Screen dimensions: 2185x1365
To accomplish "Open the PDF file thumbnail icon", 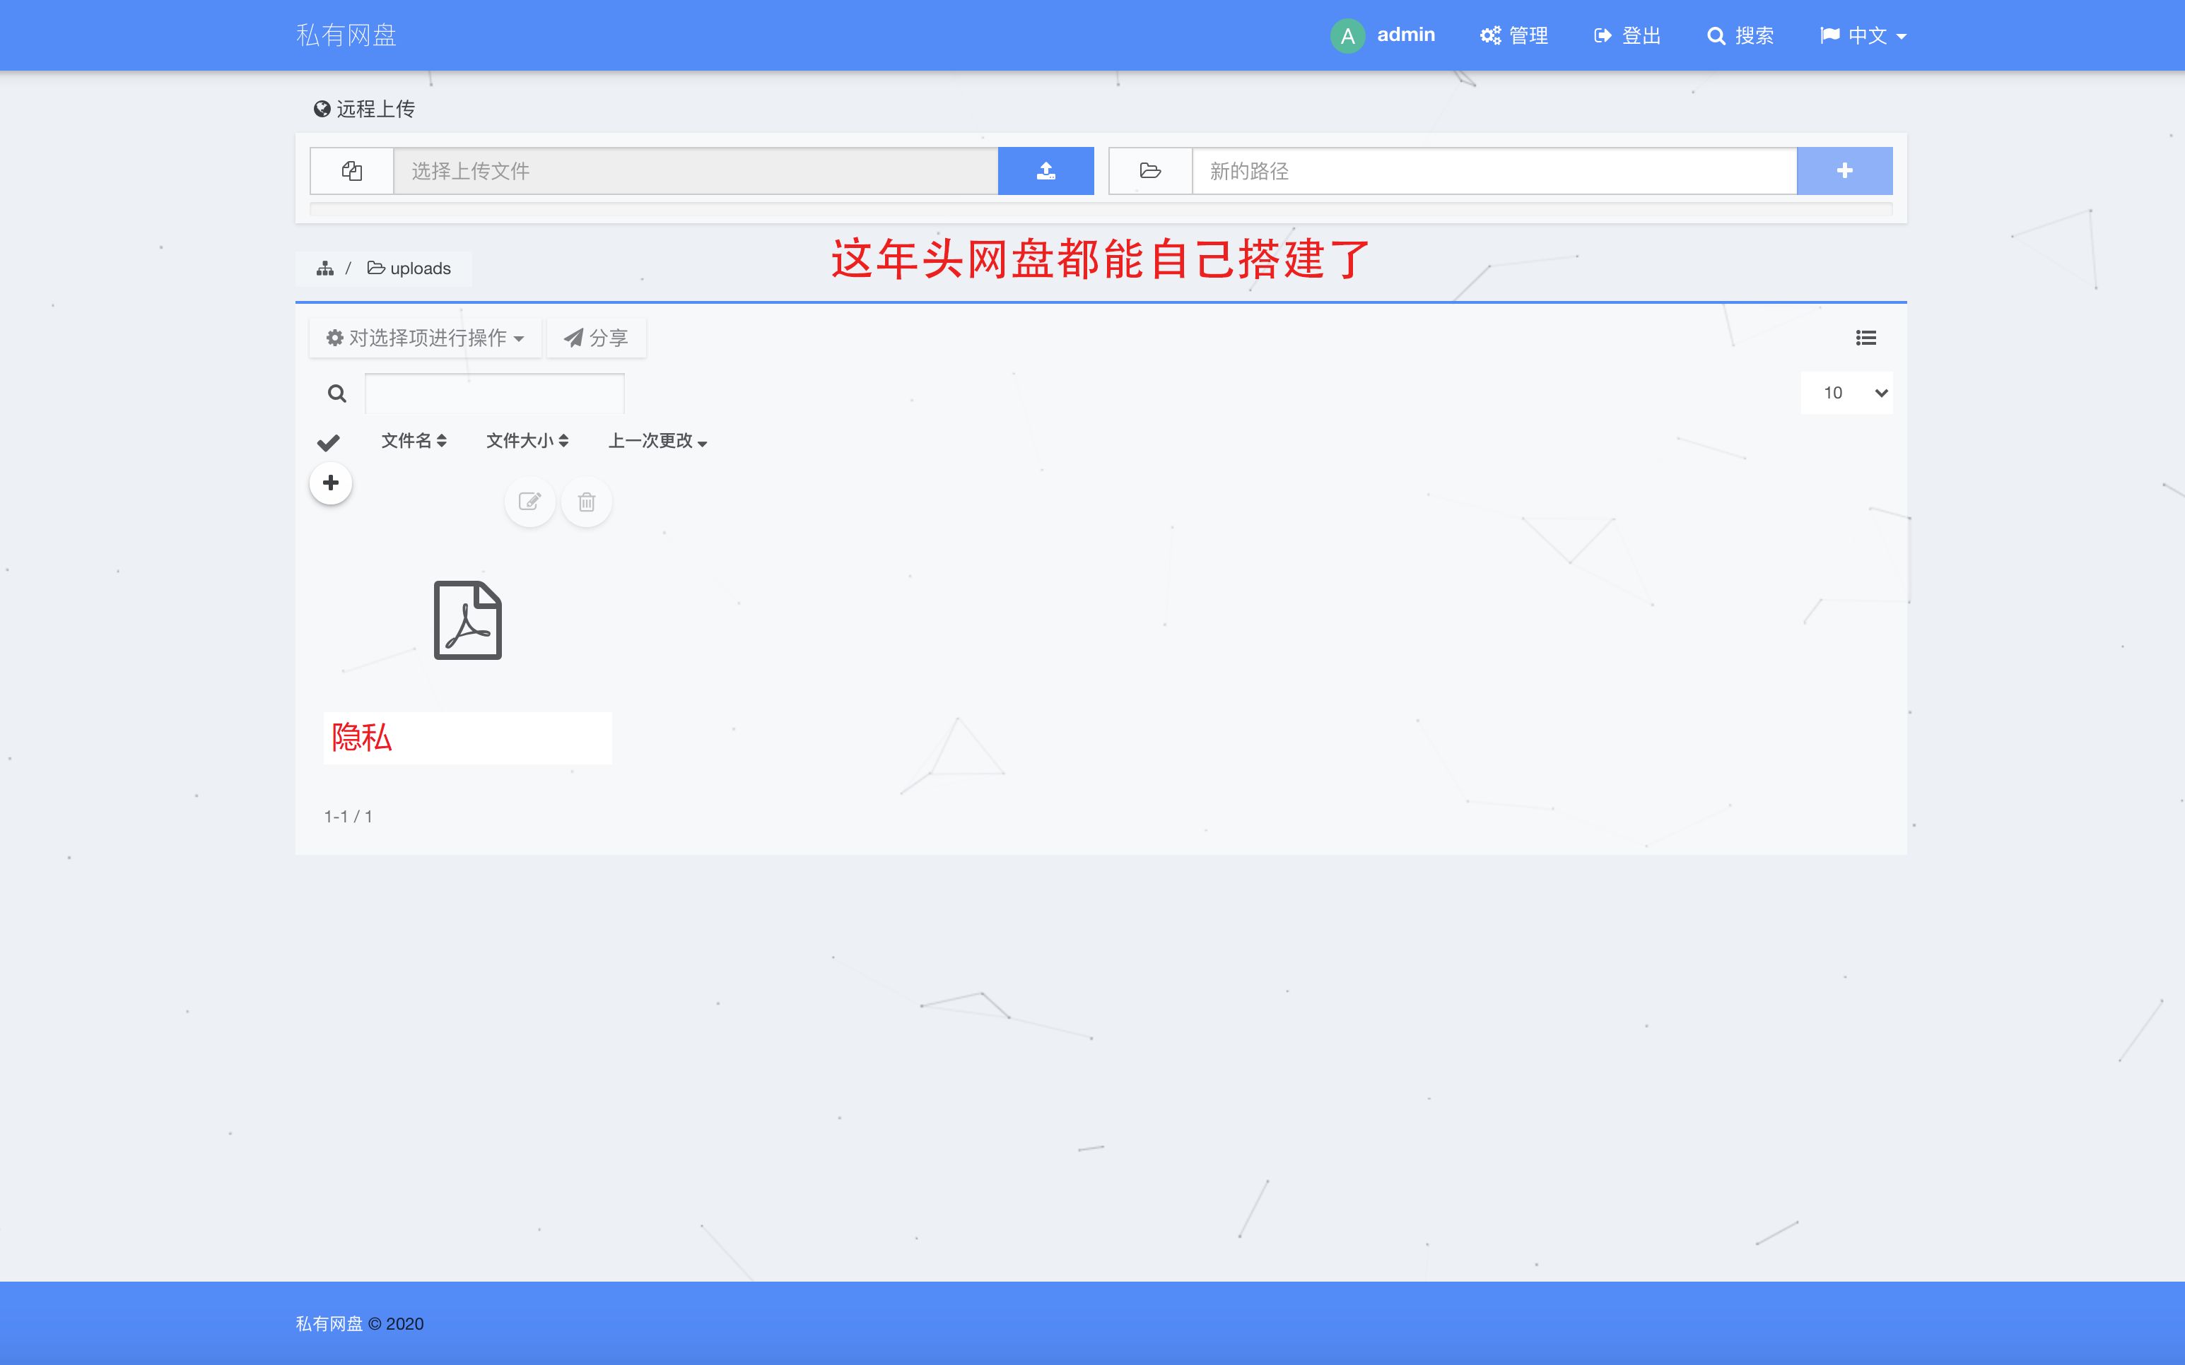I will coord(468,620).
